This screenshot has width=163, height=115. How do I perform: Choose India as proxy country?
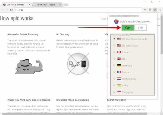pos(114,85)
